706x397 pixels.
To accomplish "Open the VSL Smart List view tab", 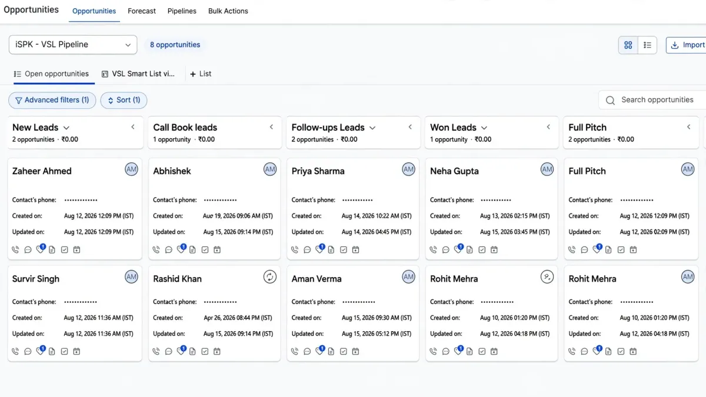I will point(138,74).
